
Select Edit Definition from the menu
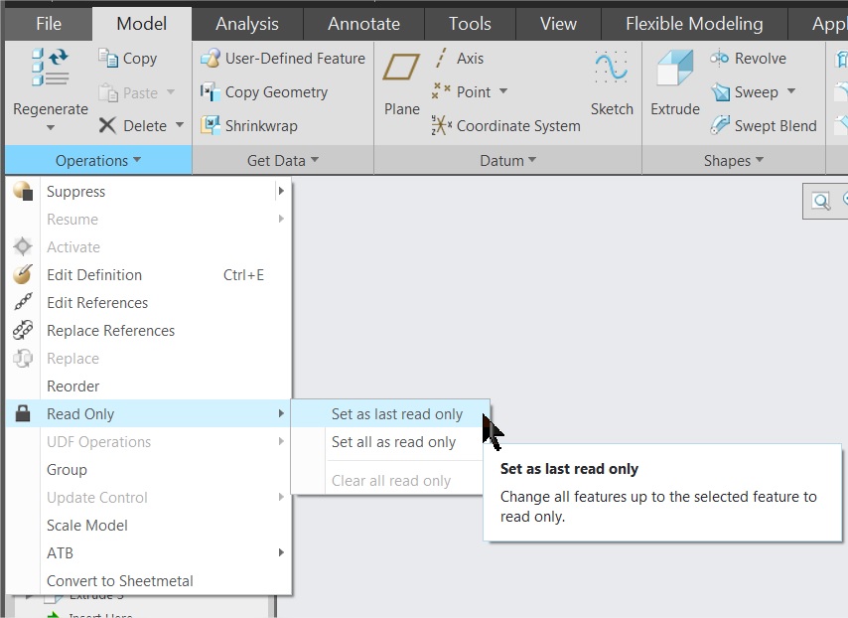(94, 274)
